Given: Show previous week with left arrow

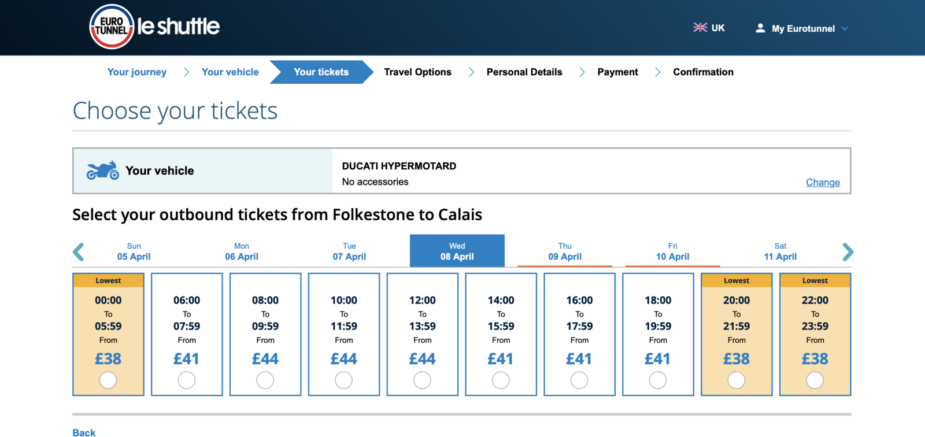Looking at the screenshot, I should [79, 252].
